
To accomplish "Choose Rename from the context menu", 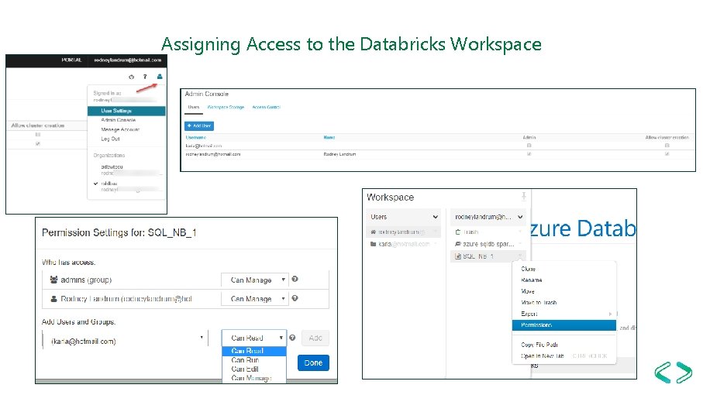I will coord(532,280).
